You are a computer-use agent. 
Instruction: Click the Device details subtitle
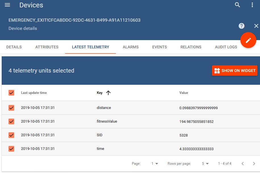click(x=23, y=28)
